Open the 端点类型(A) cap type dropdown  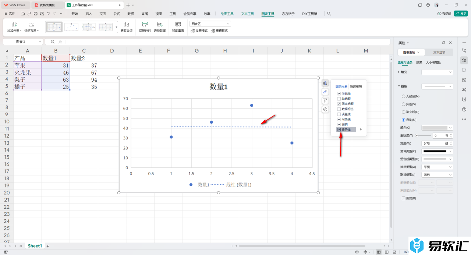(x=437, y=167)
